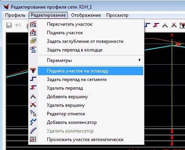This screenshot has height=150, width=185.
Task: Click the Пересчитать участок menu icon
Action: click(33, 24)
